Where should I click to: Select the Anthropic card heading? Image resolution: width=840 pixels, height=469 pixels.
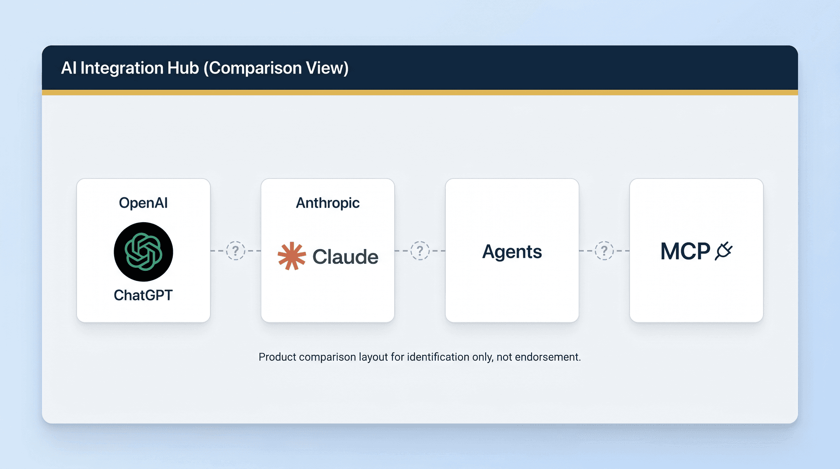tap(328, 203)
